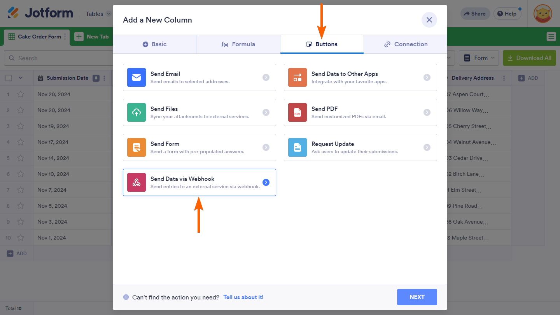The width and height of the screenshot is (560, 315).
Task: Click the Send Data to Other Apps icon
Action: (297, 77)
